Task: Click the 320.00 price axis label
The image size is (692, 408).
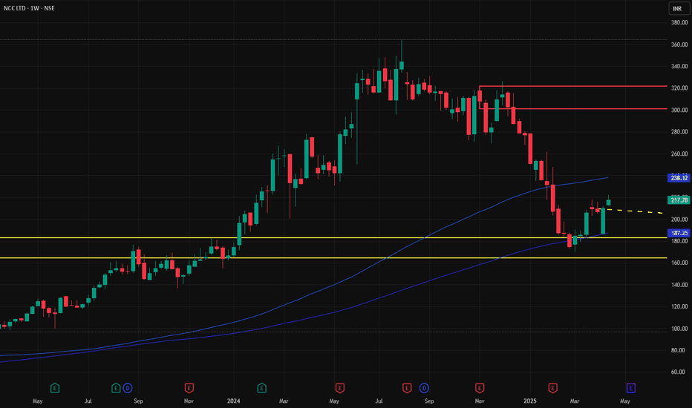Action: (x=679, y=88)
